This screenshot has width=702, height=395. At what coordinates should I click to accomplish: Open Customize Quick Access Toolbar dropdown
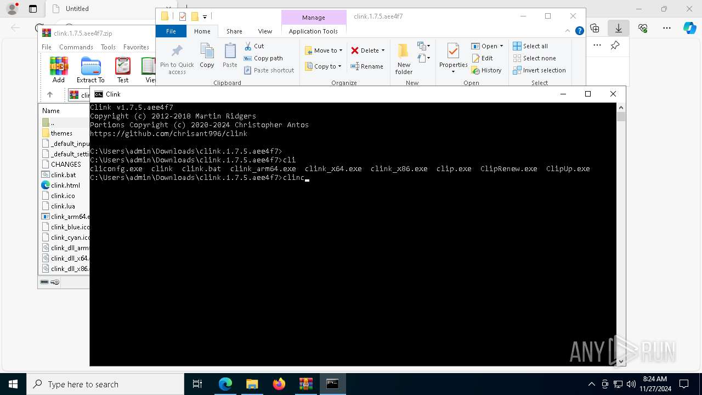[205, 17]
